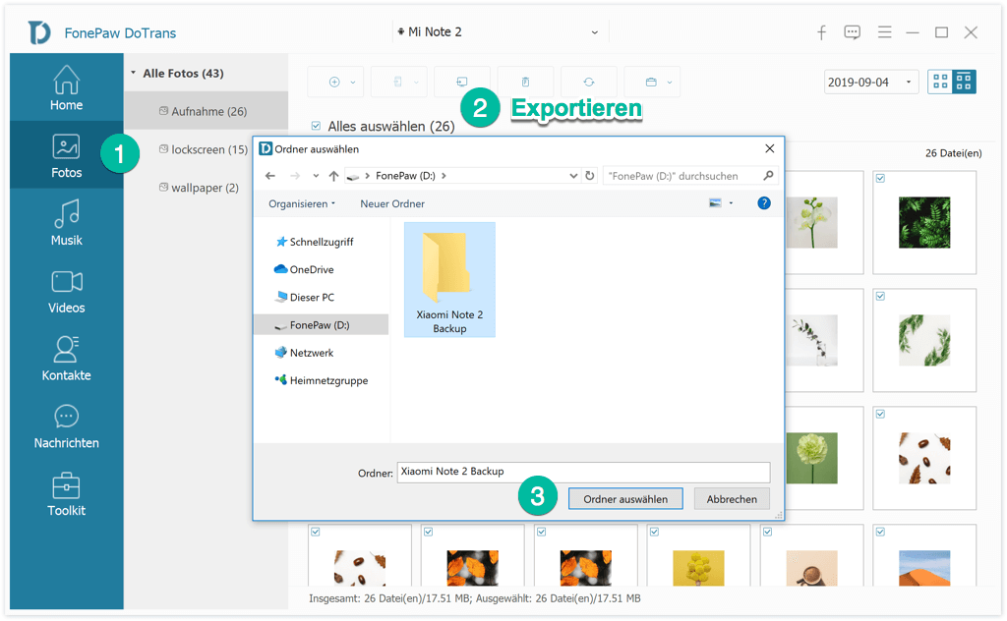Change view icon in folder dialog
This screenshot has height=621, width=1007.
(x=715, y=203)
